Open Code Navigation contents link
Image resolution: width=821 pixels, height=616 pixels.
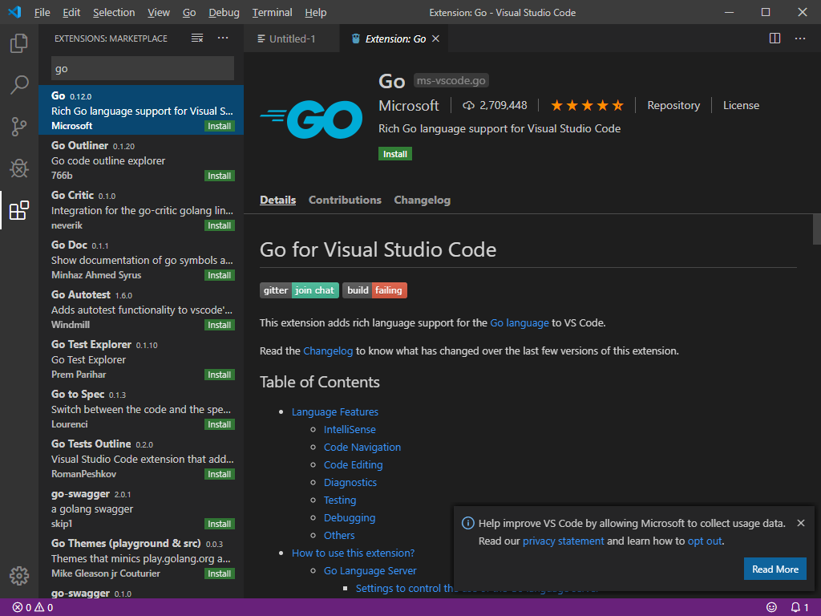click(362, 448)
